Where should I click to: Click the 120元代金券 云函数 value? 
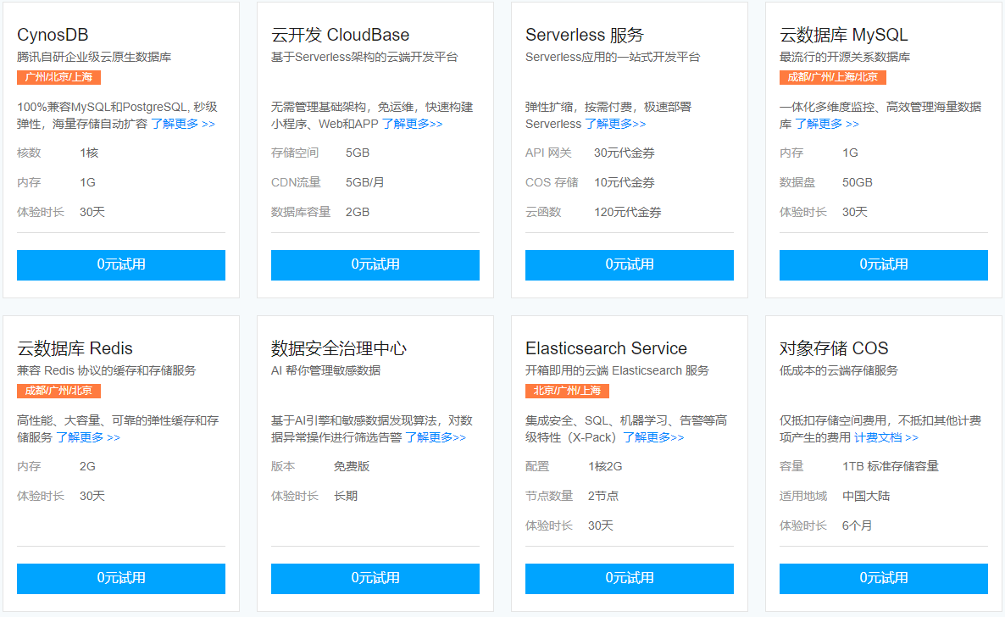pos(627,212)
